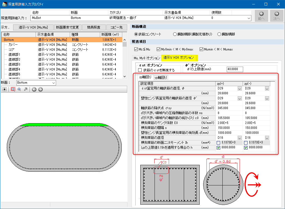
Task: Click the zp(-) column header in the settings table
Action: click(256, 84)
